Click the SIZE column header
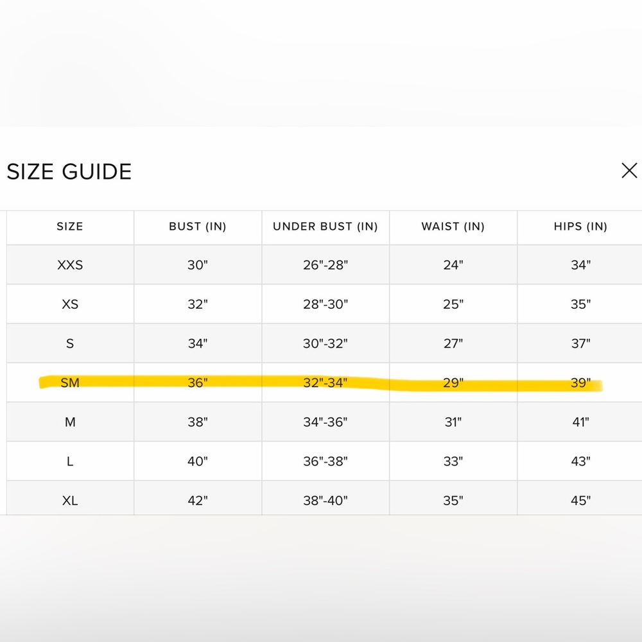642x642 pixels. click(x=70, y=227)
